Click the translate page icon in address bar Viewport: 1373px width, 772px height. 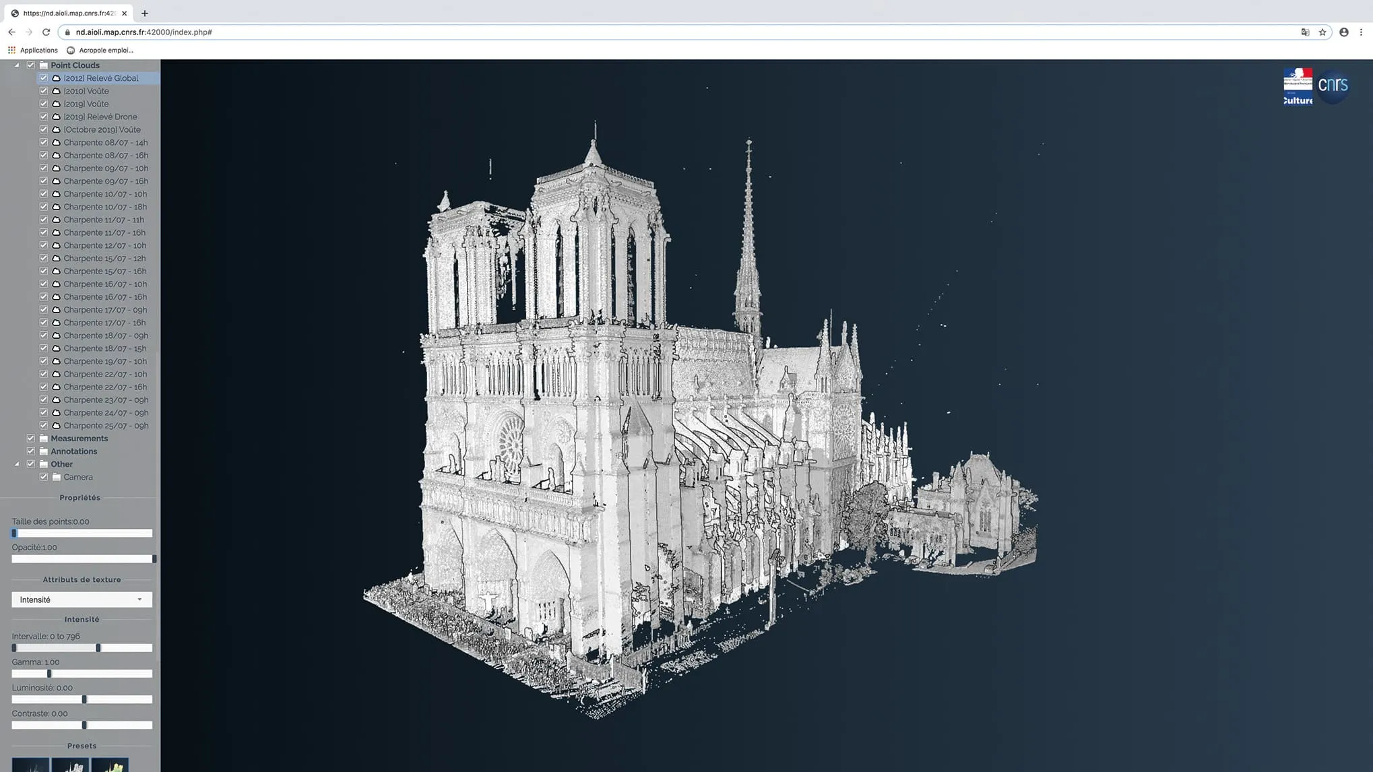[1305, 32]
